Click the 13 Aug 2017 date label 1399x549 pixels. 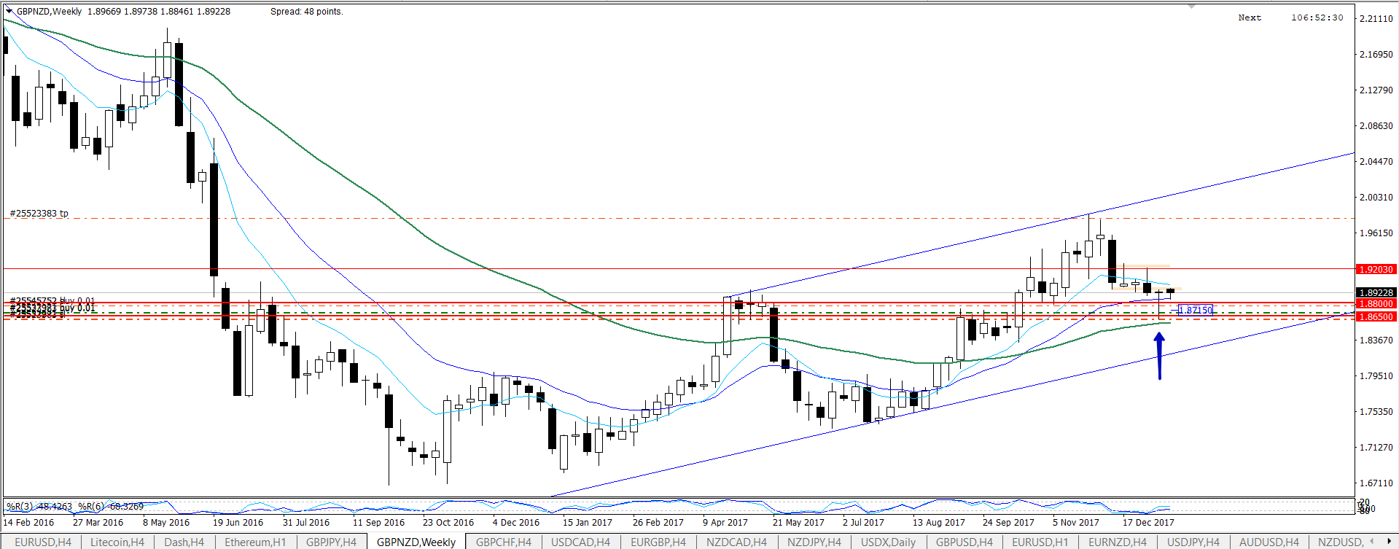coord(939,523)
